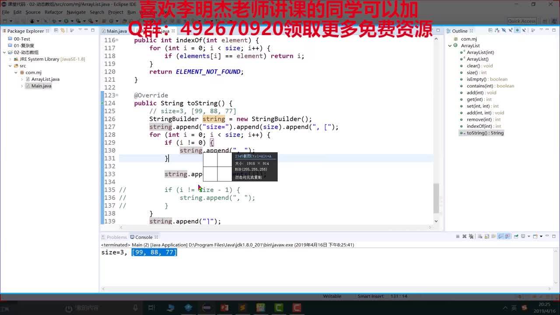Click the Terminate stop icon in Console
Image resolution: width=560 pixels, height=315 pixels.
tap(458, 237)
